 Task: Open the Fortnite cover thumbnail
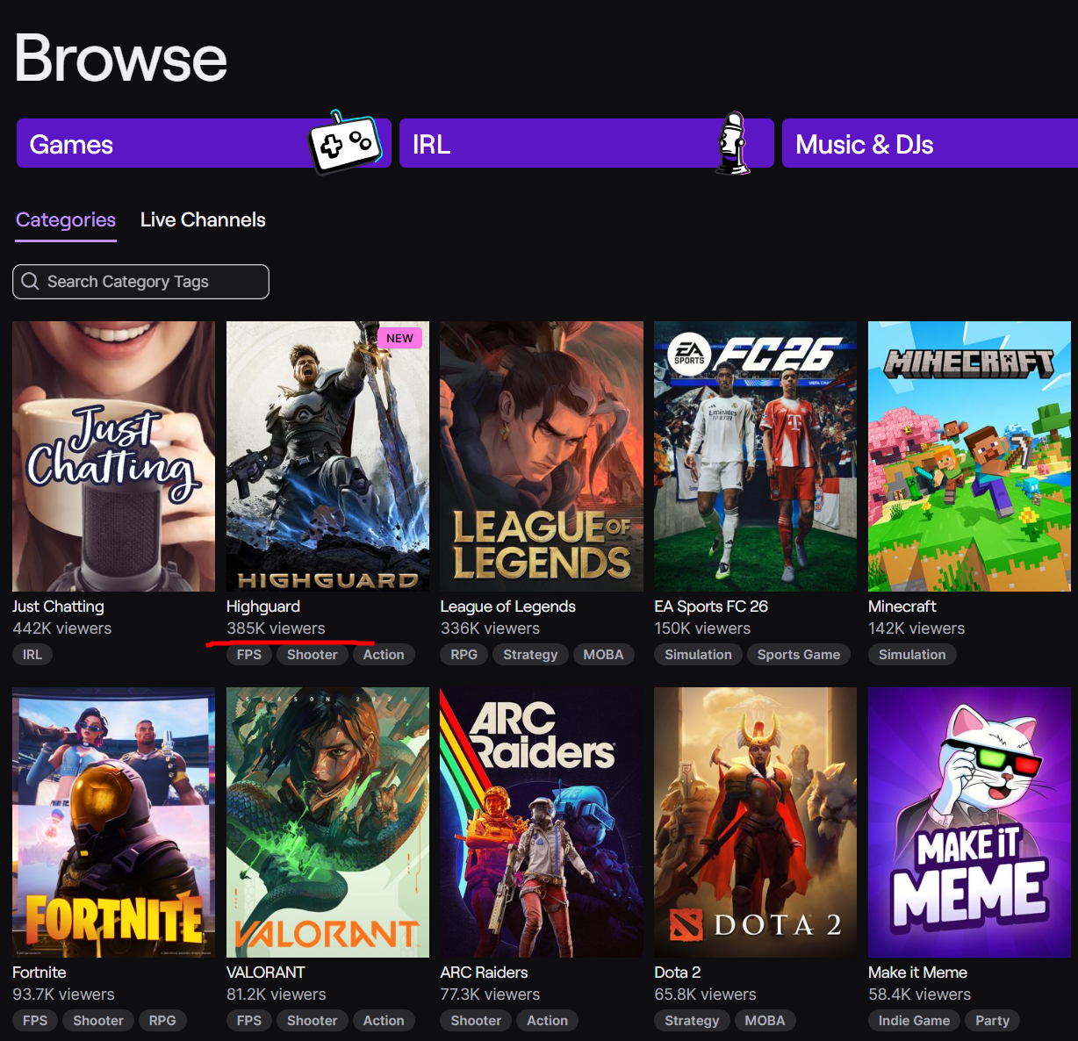(113, 822)
